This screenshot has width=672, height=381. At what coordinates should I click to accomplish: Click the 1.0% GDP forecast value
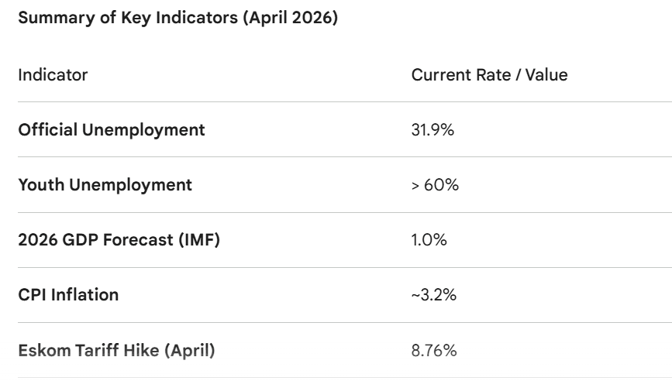tap(429, 240)
